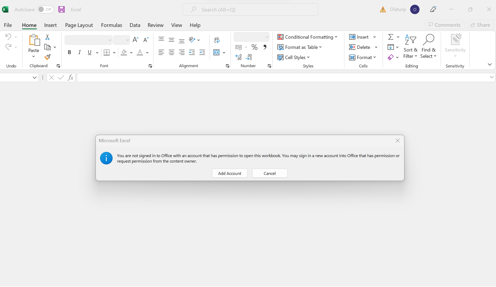Toggle the AutoSave switch
This screenshot has height=287, width=496.
pyautogui.click(x=45, y=10)
